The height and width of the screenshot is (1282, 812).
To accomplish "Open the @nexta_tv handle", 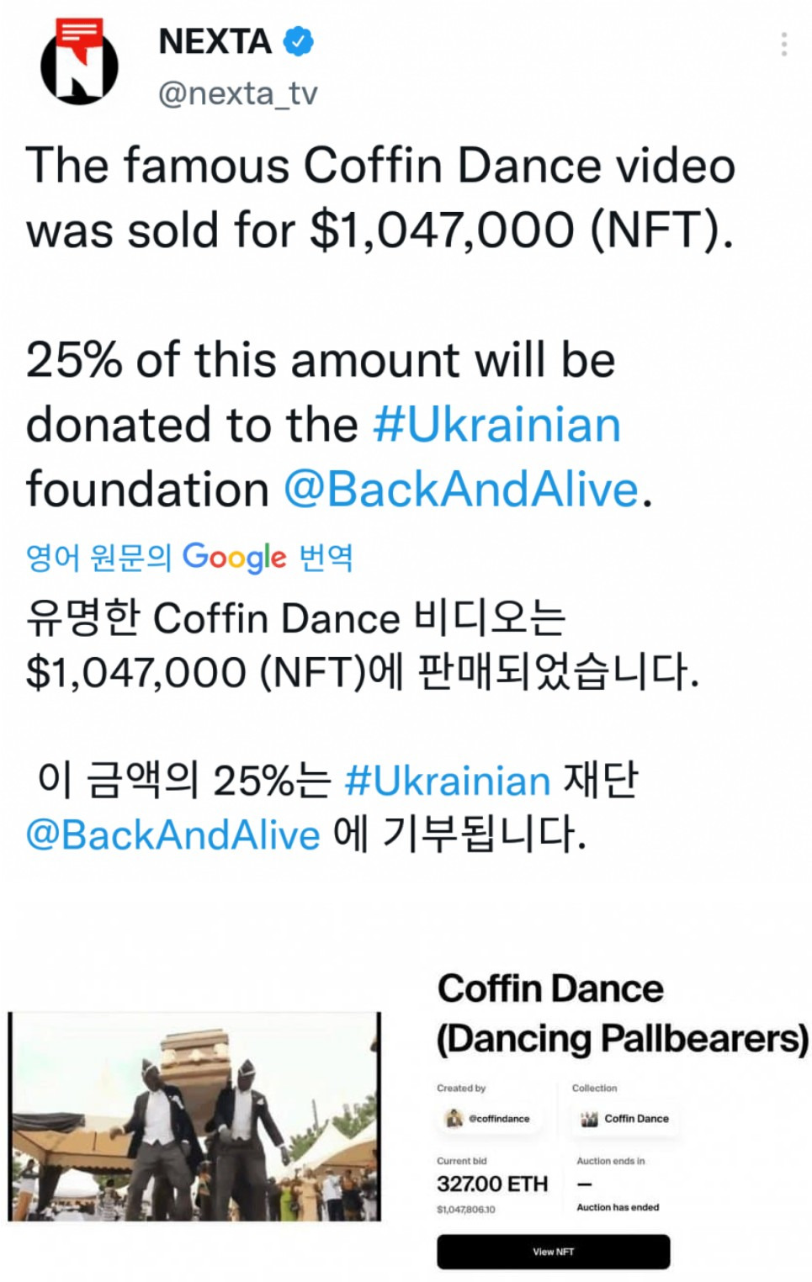I will pos(238,93).
